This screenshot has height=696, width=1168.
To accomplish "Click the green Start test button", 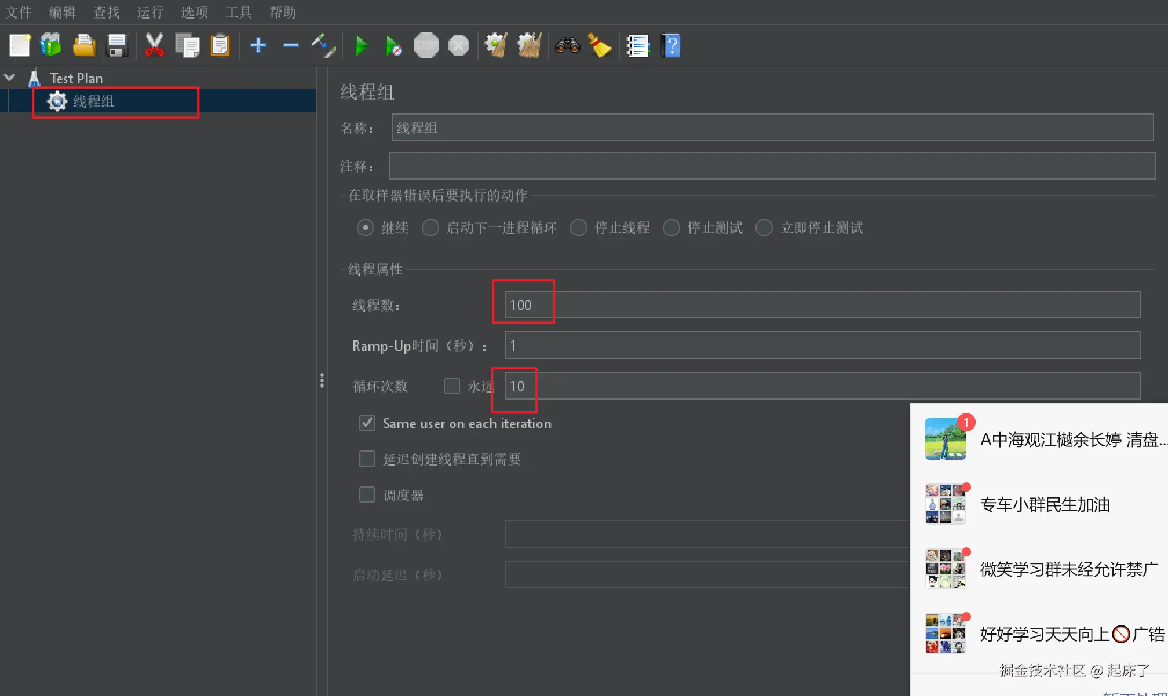I will pos(362,46).
